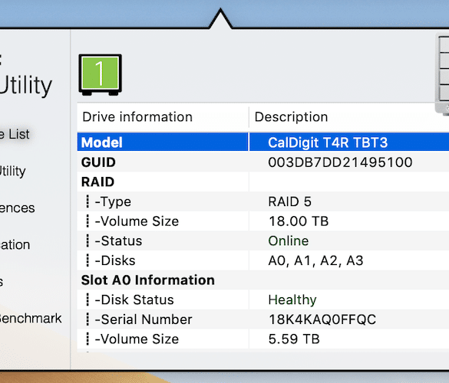The image size is (449, 383).
Task: Select Slot A0 -Volume Size row label
Action: [x=137, y=339]
